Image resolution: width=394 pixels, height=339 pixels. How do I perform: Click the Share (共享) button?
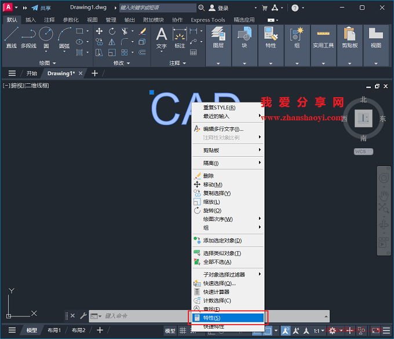[x=41, y=8]
